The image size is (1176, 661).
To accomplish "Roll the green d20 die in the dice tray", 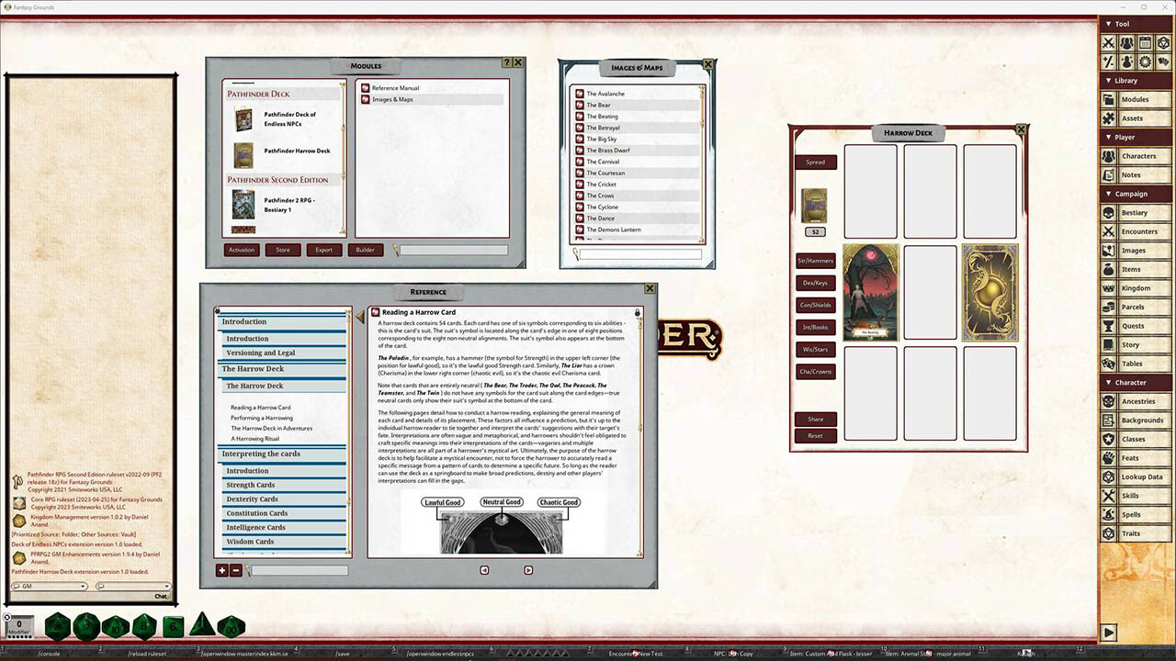I will pyautogui.click(x=57, y=625).
